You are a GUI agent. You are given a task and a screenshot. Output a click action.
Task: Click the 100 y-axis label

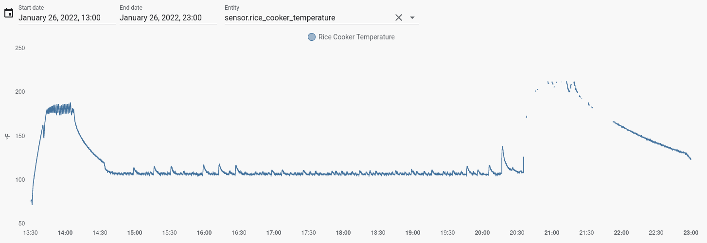point(20,180)
